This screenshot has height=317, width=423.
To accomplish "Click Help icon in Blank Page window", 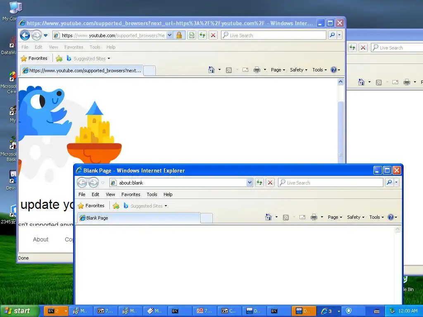I will click(390, 217).
